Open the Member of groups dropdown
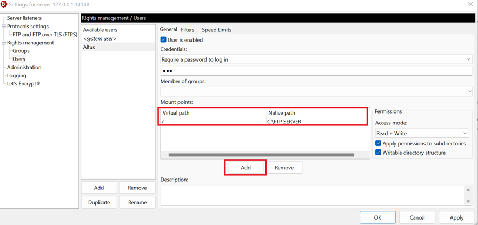Viewport: 478px width, 225px height. (x=316, y=91)
